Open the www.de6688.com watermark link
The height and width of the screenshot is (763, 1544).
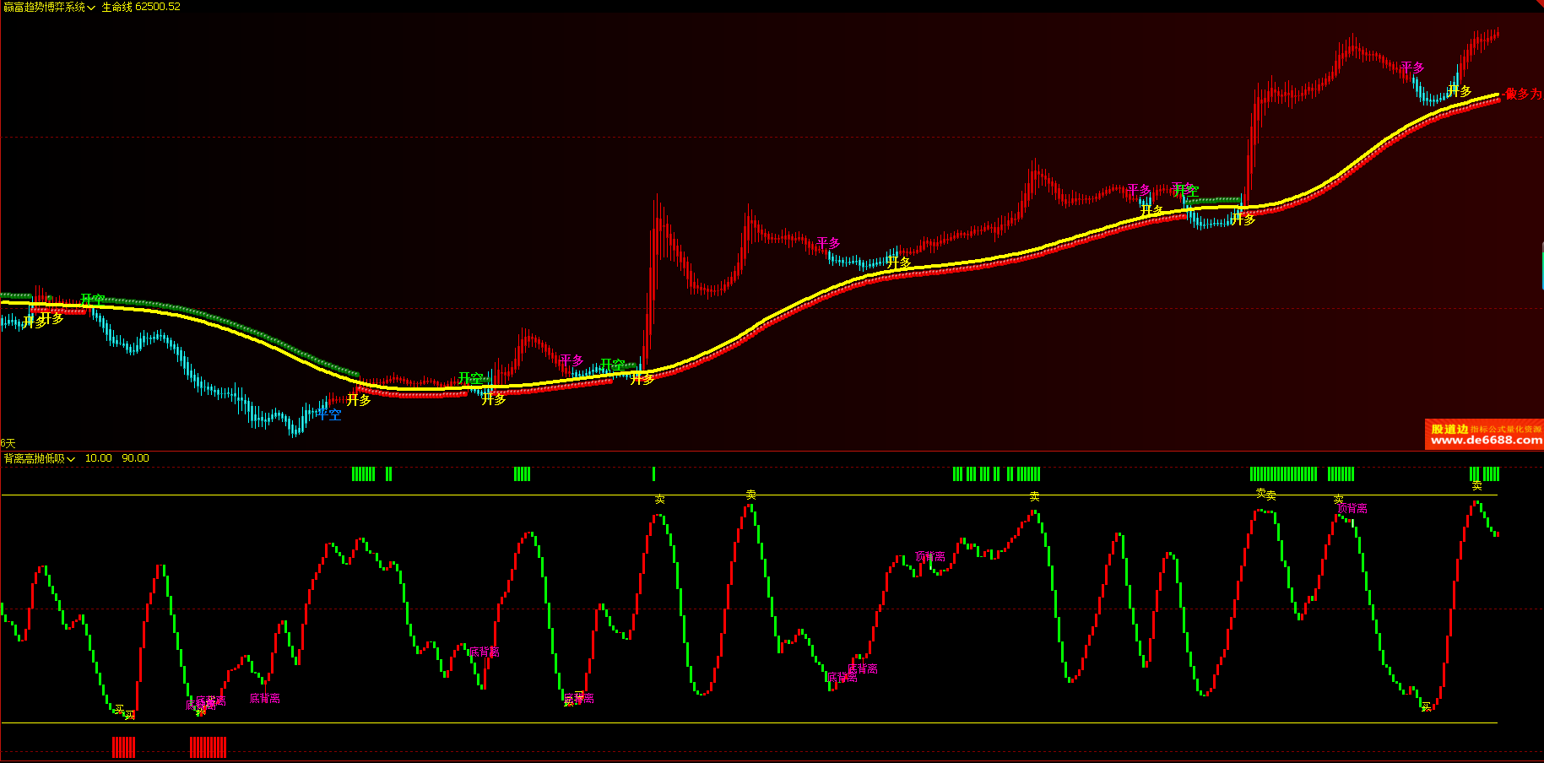pos(1486,440)
